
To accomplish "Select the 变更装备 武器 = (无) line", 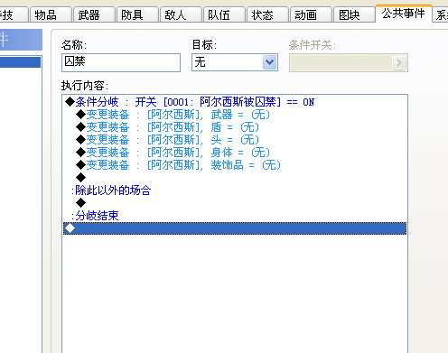I will pyautogui.click(x=235, y=115).
